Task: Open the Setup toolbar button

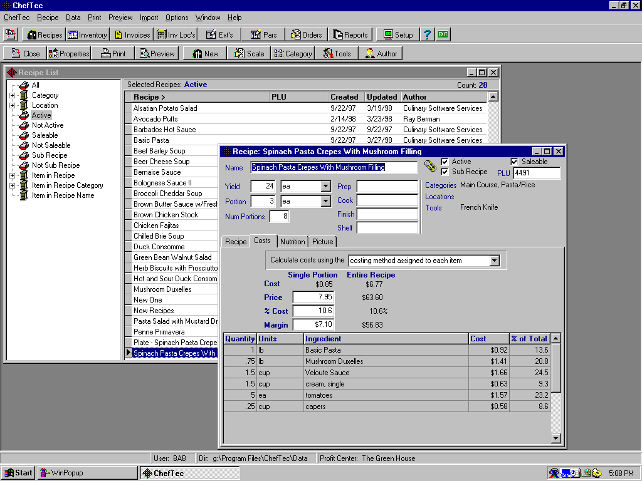Action: pyautogui.click(x=397, y=35)
